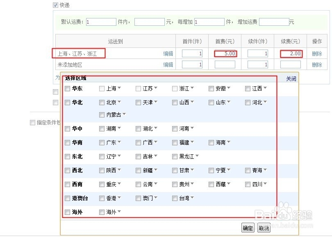Check the 上海 province checkbox

101,88
